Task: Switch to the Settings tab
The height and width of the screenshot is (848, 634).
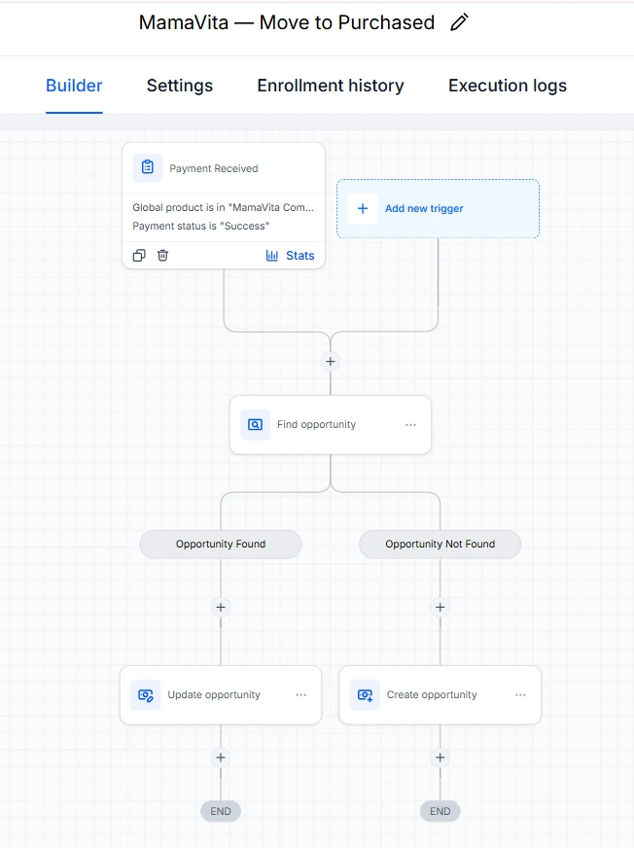Action: coord(180,86)
